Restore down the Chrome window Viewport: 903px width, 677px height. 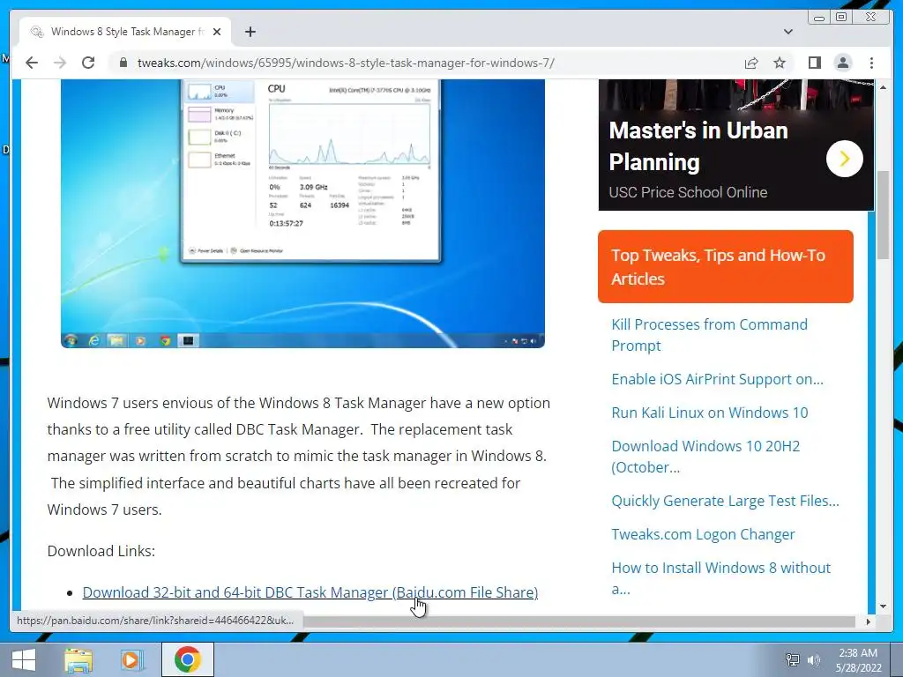point(840,18)
